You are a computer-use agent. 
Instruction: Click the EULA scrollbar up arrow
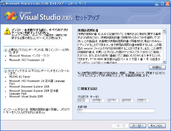pos(164,30)
